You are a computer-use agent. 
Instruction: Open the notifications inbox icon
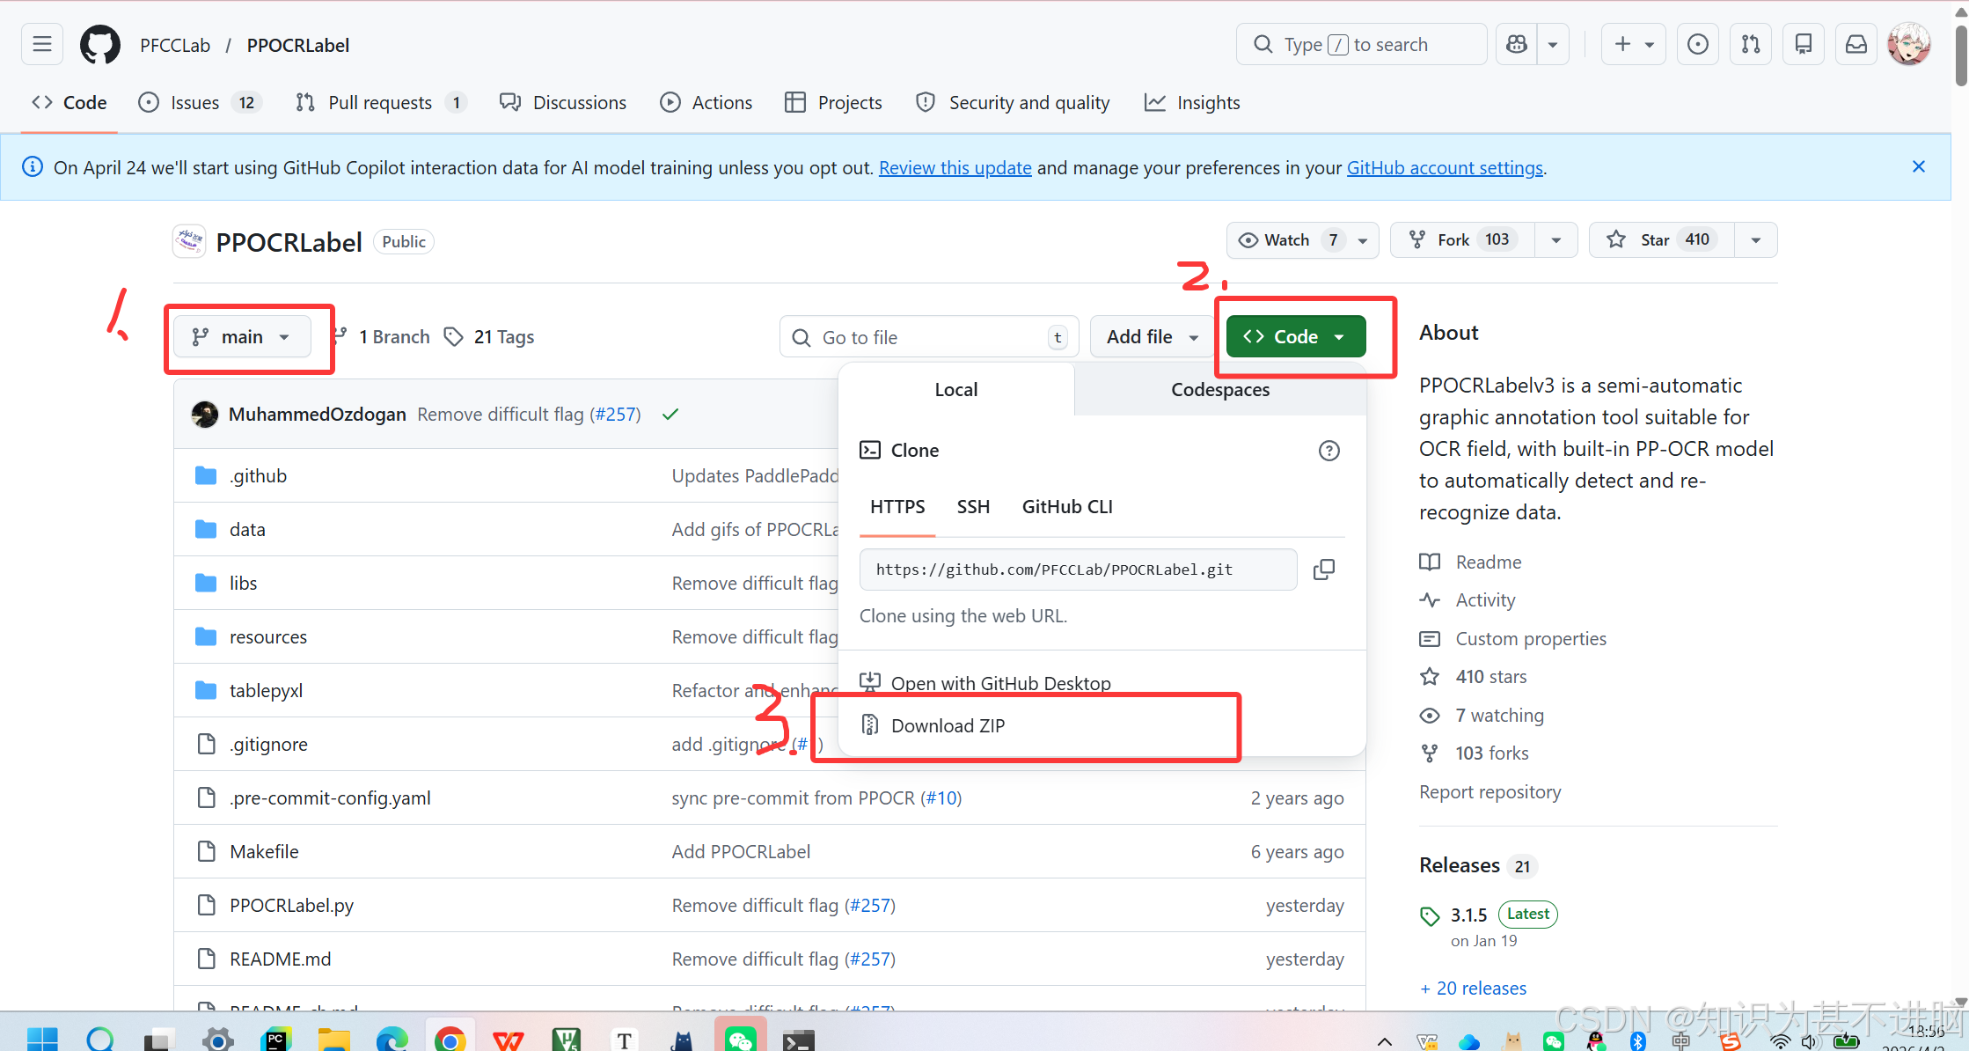tap(1856, 45)
